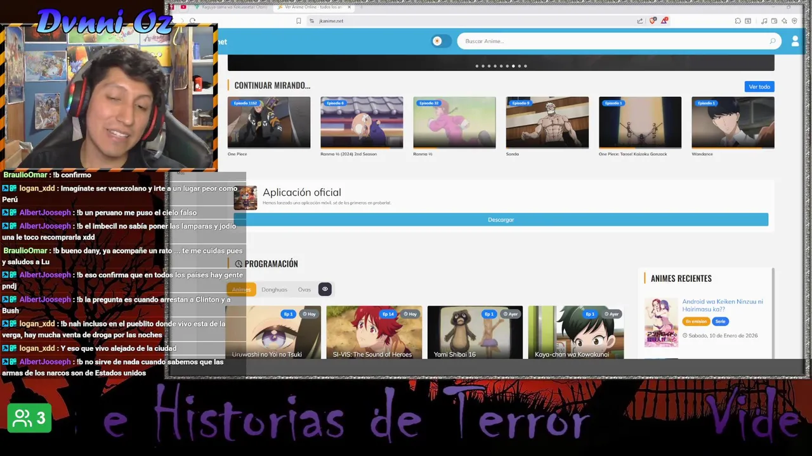The height and width of the screenshot is (456, 812).
Task: Open the Yami Shibai 16 card
Action: point(475,332)
